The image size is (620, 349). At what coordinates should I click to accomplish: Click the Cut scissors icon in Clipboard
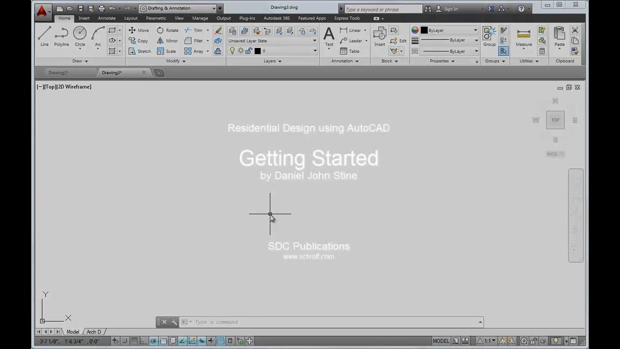[575, 30]
